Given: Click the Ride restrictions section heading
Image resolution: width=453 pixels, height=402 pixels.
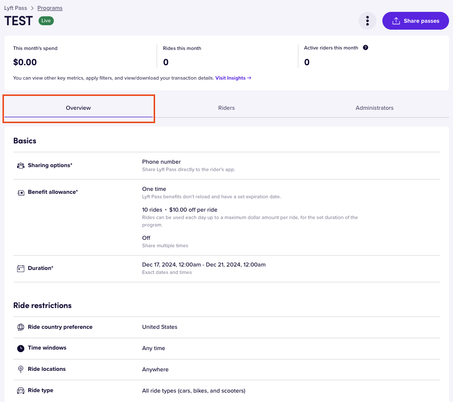Looking at the screenshot, I should pyautogui.click(x=42, y=306).
